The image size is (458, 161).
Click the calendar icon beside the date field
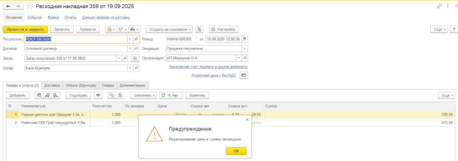coord(245,39)
